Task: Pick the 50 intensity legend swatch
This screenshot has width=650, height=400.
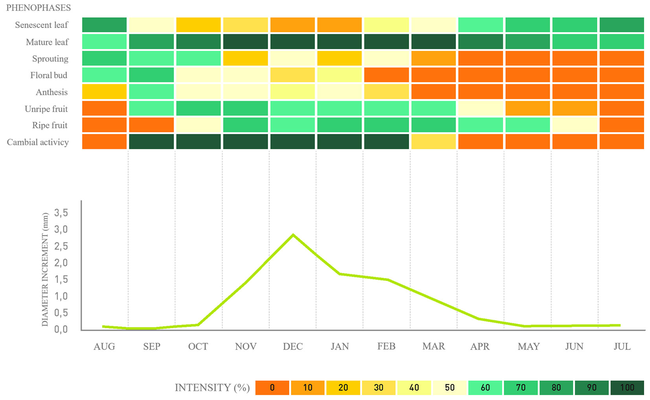Action: [x=449, y=387]
